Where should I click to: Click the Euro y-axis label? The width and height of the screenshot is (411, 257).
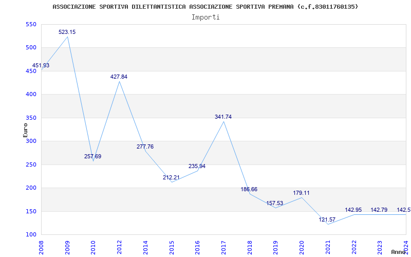click(x=25, y=130)
